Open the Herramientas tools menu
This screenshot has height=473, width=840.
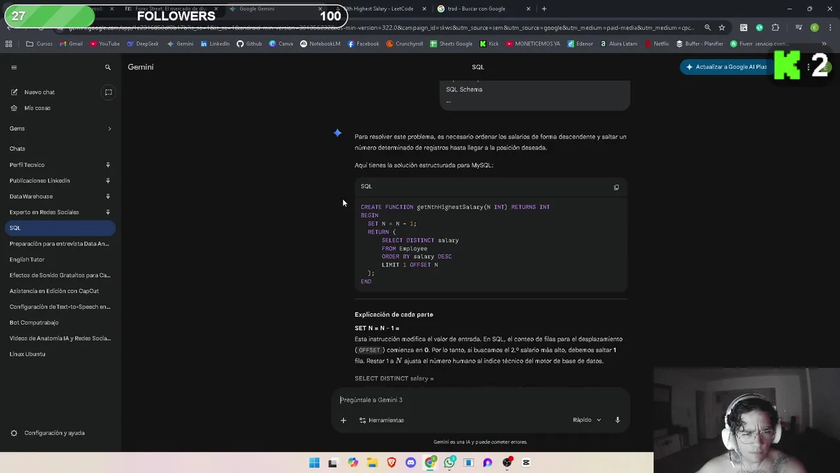381,420
